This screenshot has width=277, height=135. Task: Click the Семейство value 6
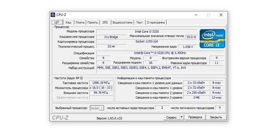[103, 58]
